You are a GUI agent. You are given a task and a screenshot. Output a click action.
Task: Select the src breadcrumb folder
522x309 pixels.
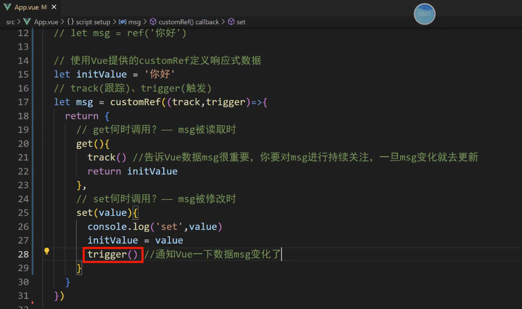pos(10,22)
